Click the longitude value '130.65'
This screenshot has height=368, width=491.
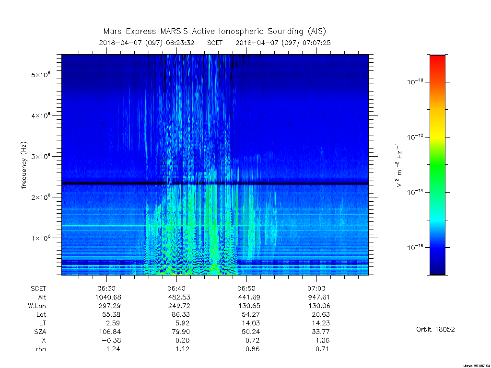[x=249, y=306]
